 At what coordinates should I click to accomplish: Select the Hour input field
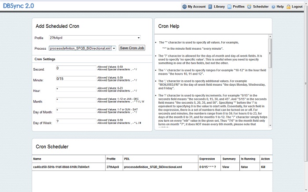(x=76, y=89)
